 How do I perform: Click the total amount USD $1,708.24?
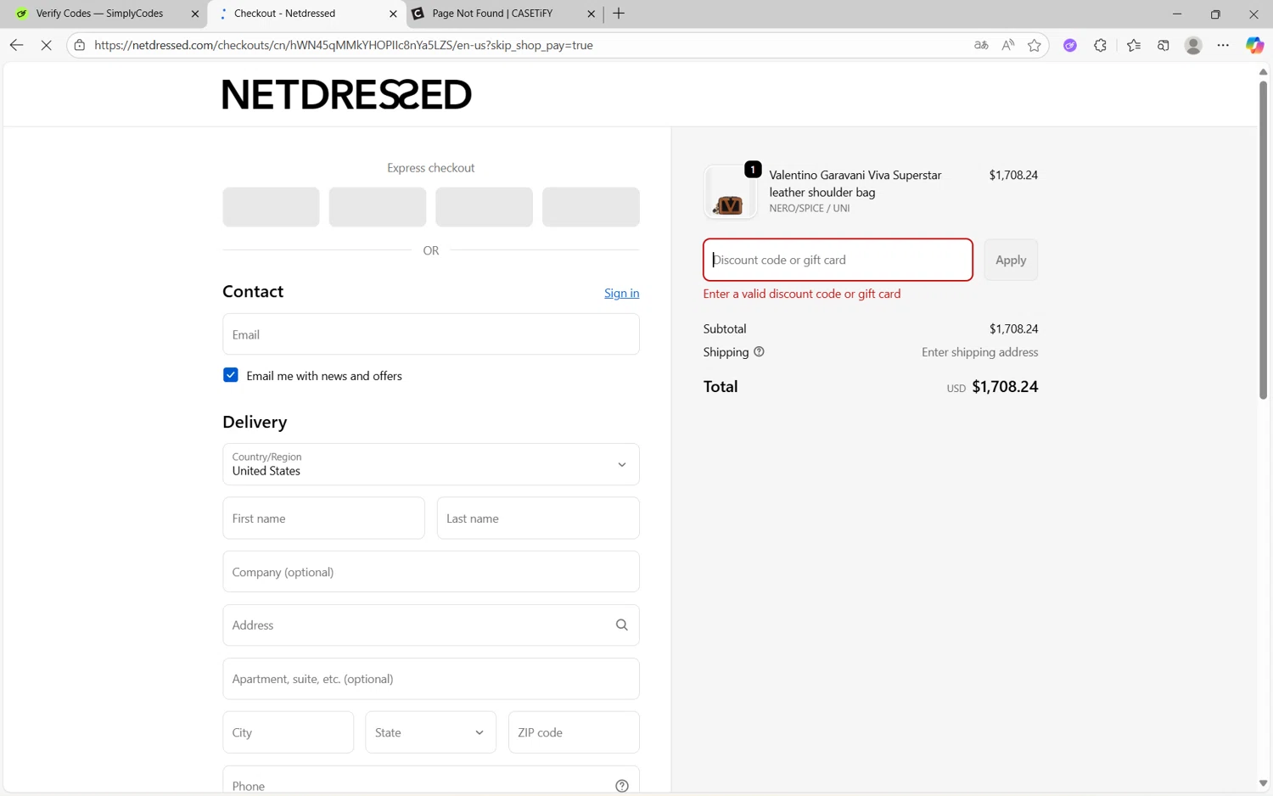(992, 387)
